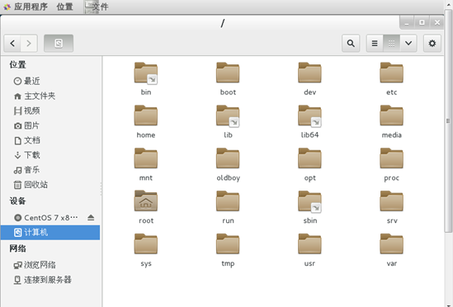Go forward with the right arrow button

(29, 44)
